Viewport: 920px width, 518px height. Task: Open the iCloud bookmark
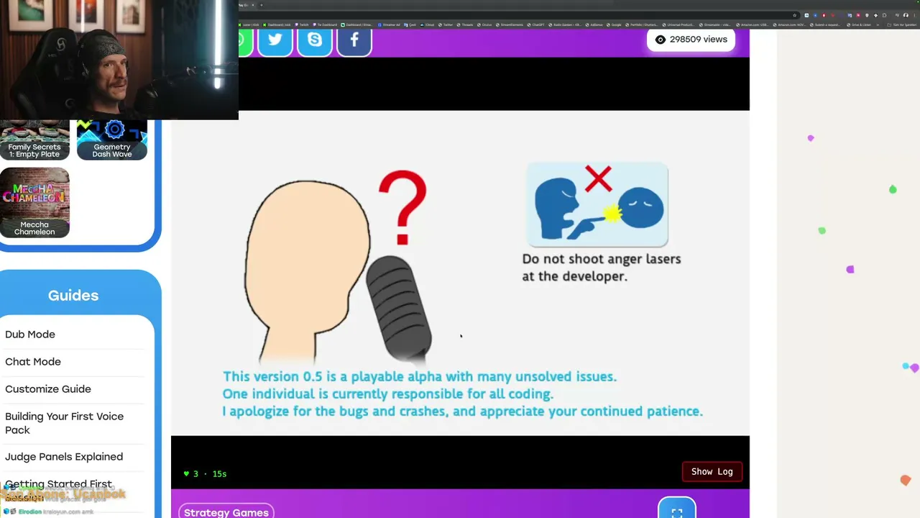[428, 24]
